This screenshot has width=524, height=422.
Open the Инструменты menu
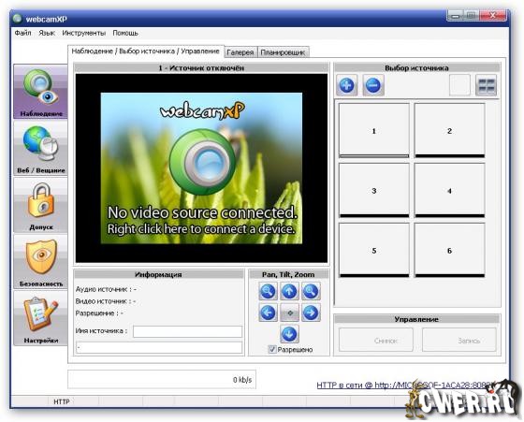tap(84, 33)
